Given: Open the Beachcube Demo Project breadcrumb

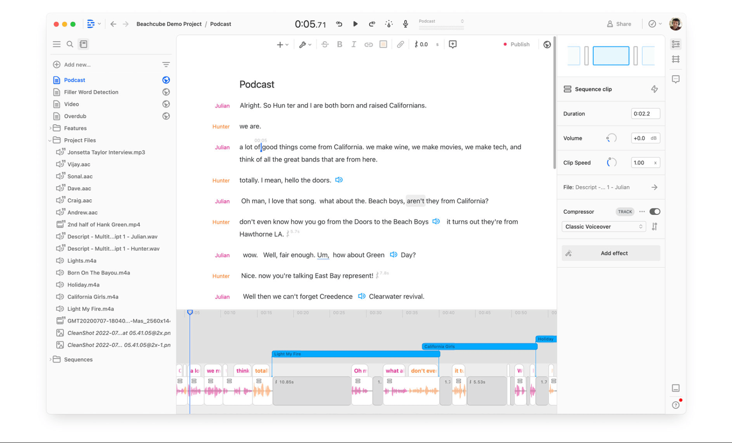Looking at the screenshot, I should 169,24.
